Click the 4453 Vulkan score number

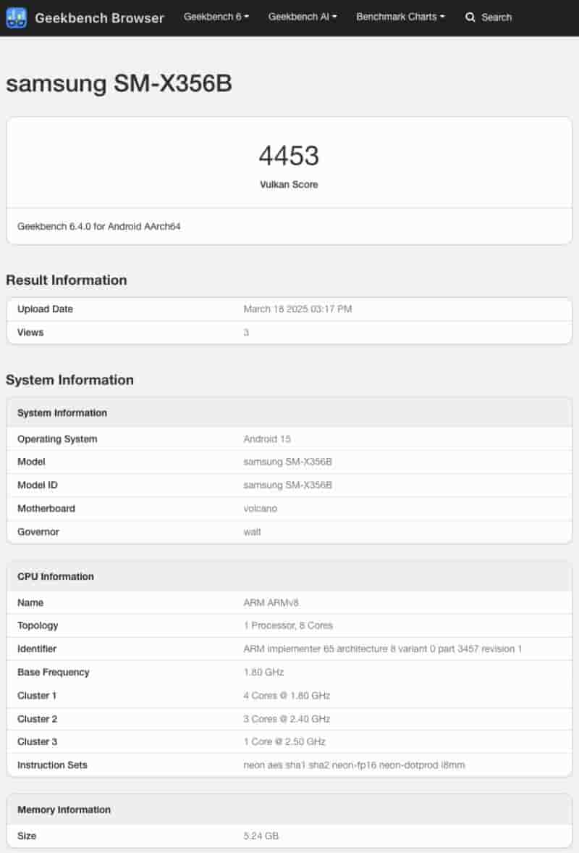pos(289,156)
